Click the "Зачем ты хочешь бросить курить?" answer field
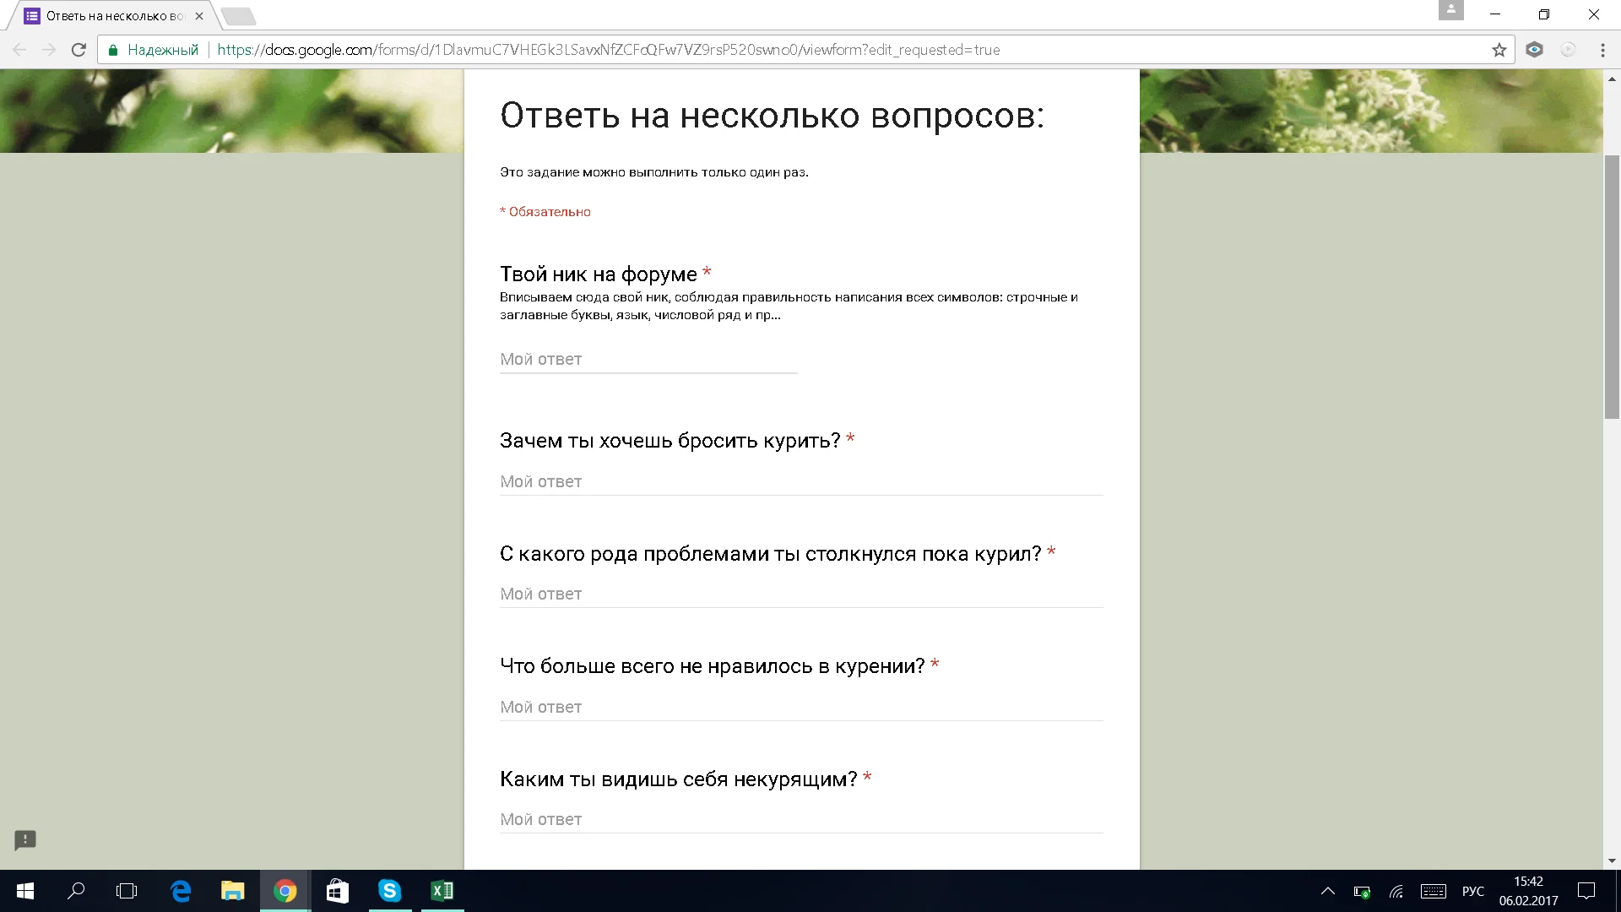The width and height of the screenshot is (1621, 912). [800, 481]
